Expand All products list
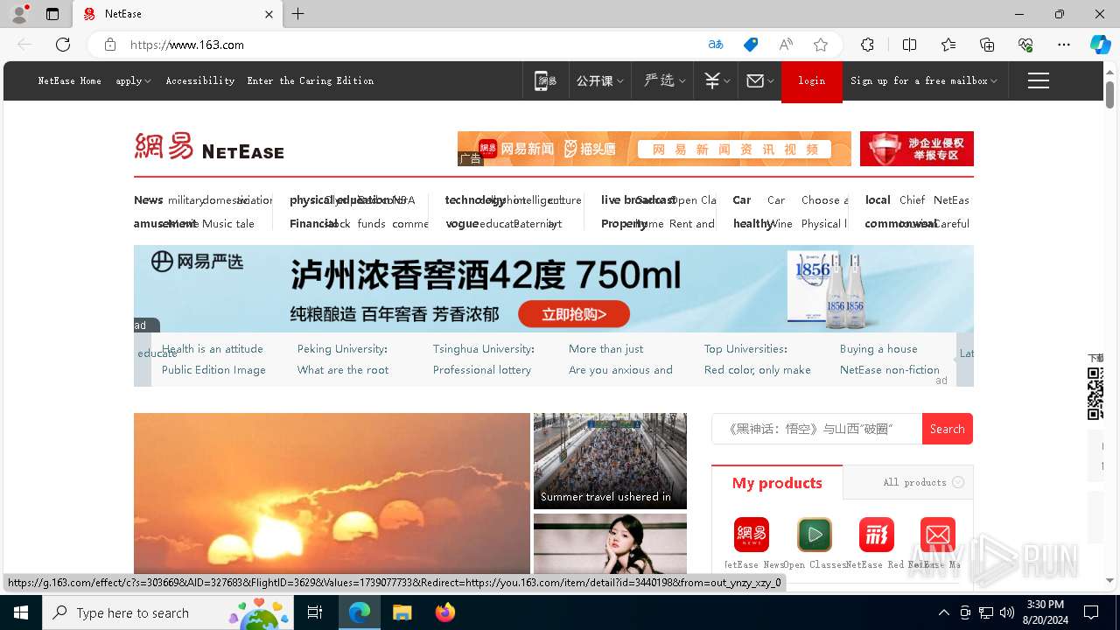1120x630 pixels. tap(923, 482)
